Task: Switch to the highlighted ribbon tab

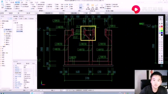Action: coord(17,2)
